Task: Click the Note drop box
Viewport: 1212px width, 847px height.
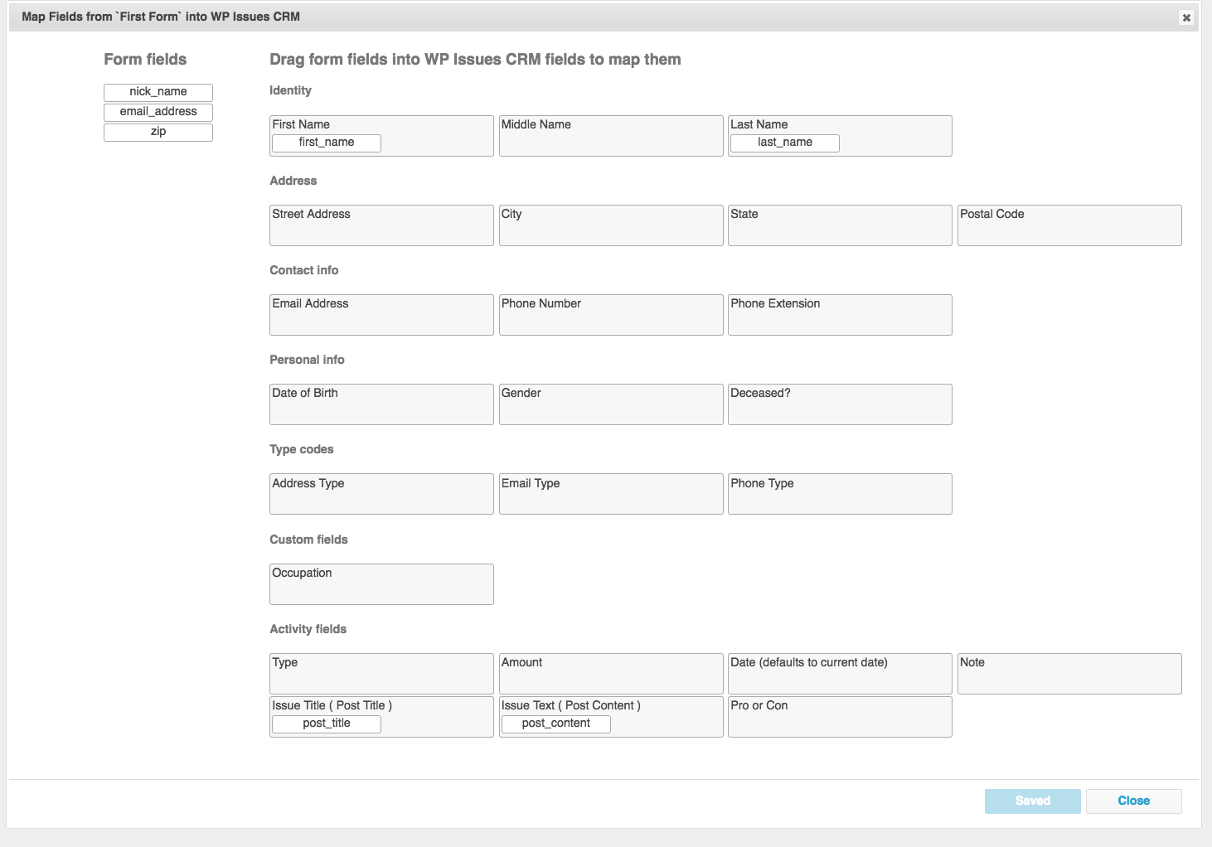Action: point(1069,674)
